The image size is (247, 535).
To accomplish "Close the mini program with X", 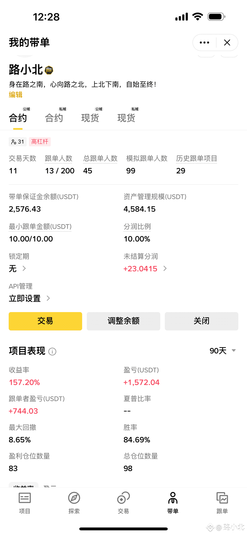I will tap(227, 43).
